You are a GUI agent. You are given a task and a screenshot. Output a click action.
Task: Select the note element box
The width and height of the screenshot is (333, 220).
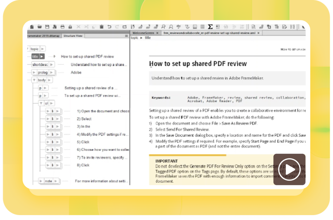48,181
